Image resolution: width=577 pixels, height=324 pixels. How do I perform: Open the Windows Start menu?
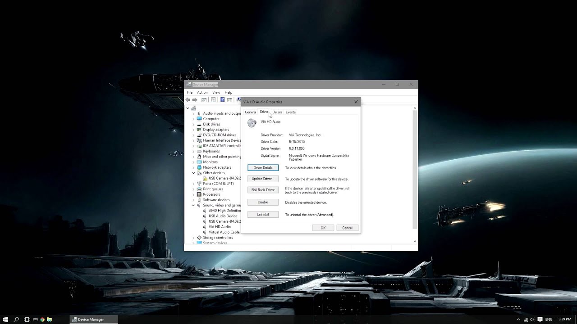point(5,319)
